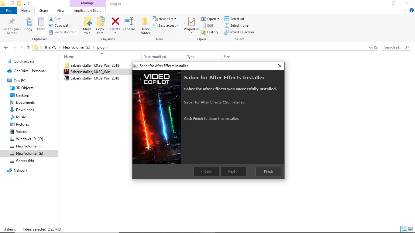The height and width of the screenshot is (233, 415).
Task: Expand the address bar history dropdown
Action: [x=370, y=47]
